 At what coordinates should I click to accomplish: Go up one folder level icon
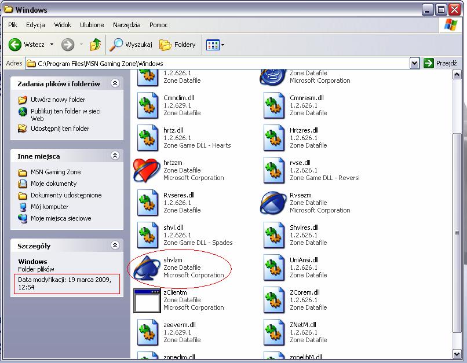click(x=95, y=45)
